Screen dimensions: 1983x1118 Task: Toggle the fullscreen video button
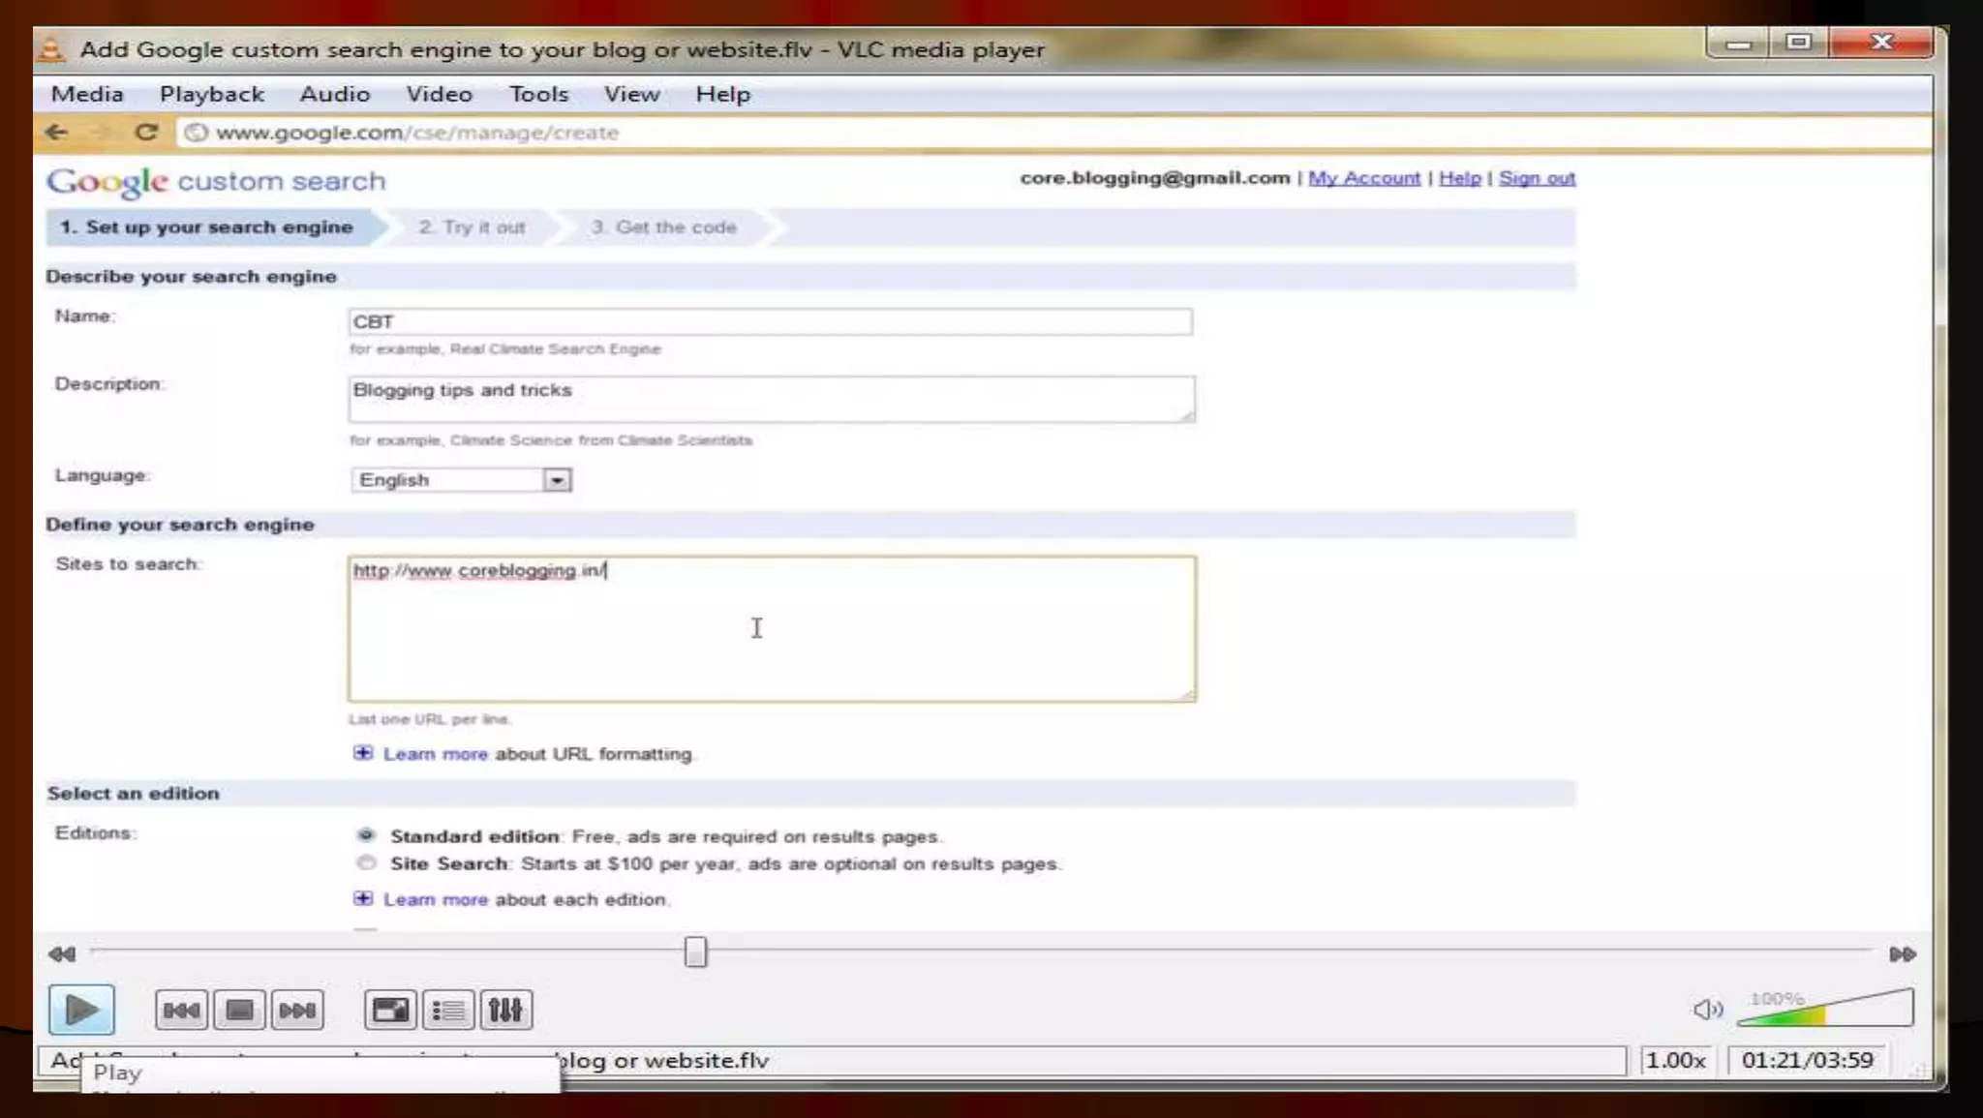pyautogui.click(x=390, y=1011)
